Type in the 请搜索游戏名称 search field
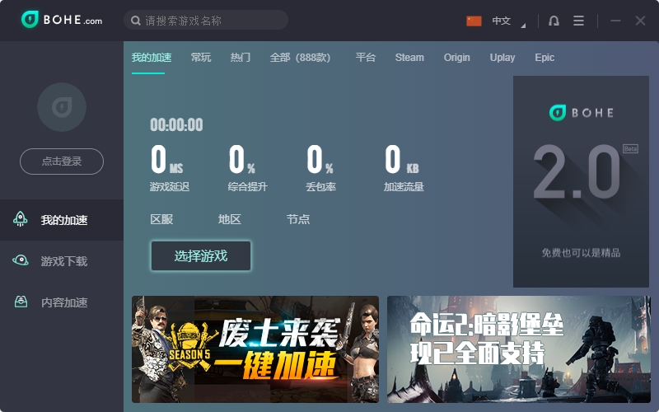659x412 pixels. click(x=210, y=21)
